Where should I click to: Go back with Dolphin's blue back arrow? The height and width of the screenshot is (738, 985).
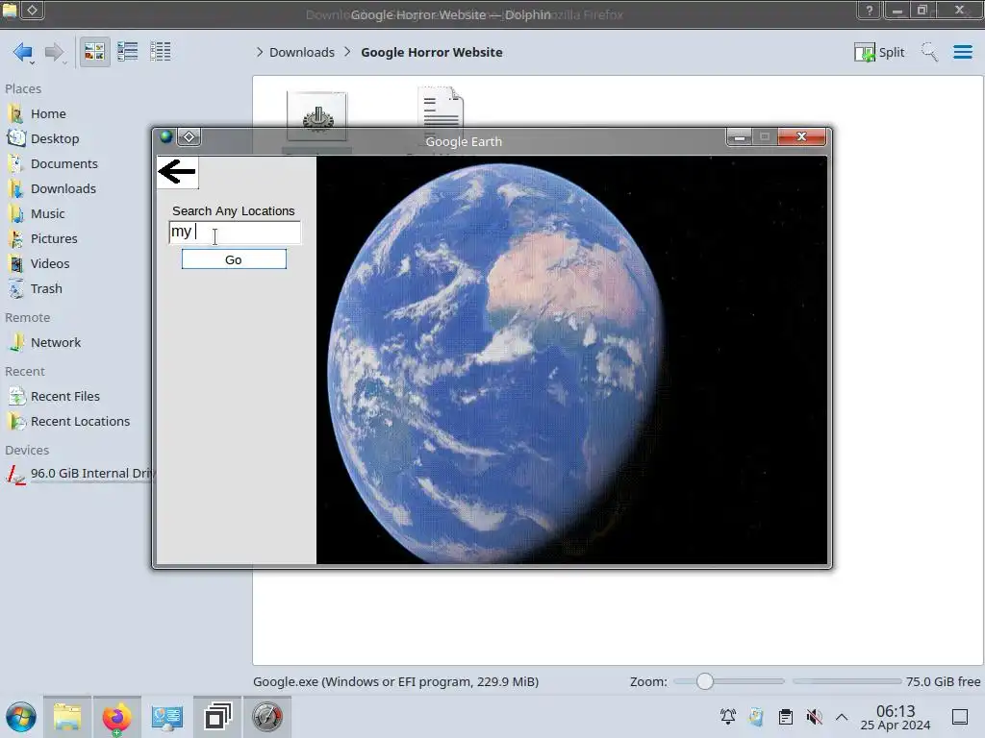click(23, 52)
